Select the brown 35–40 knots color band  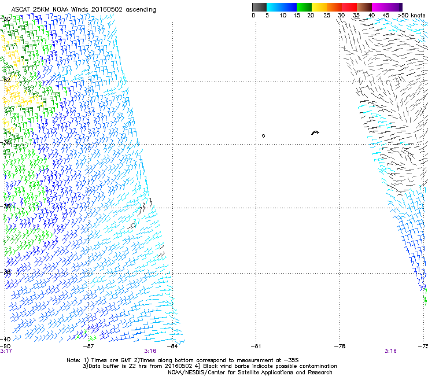[x=364, y=7]
